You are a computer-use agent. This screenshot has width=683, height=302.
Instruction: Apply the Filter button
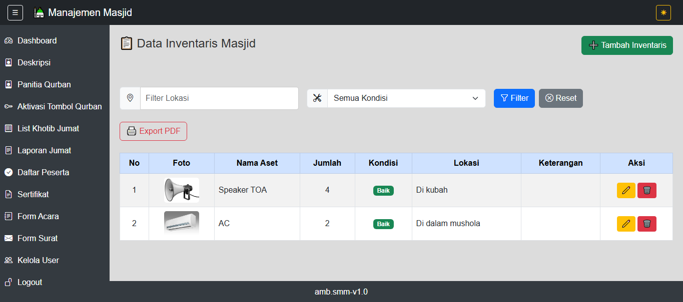point(514,98)
